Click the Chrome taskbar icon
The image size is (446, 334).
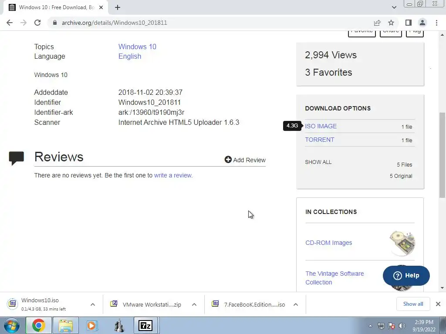[39, 325]
